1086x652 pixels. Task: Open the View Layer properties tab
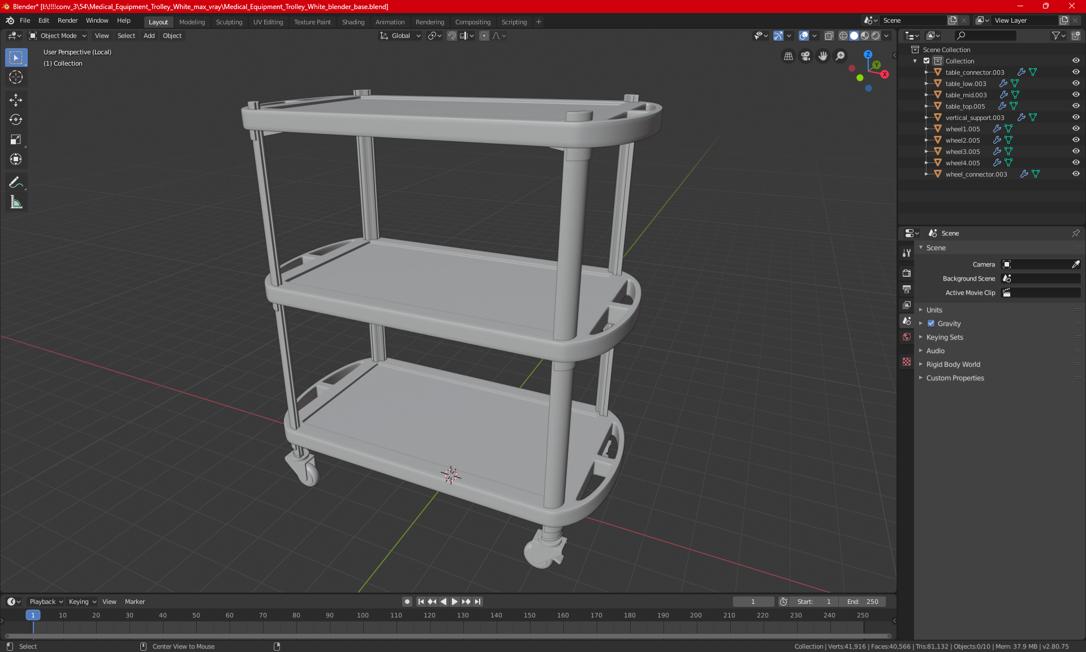point(907,305)
